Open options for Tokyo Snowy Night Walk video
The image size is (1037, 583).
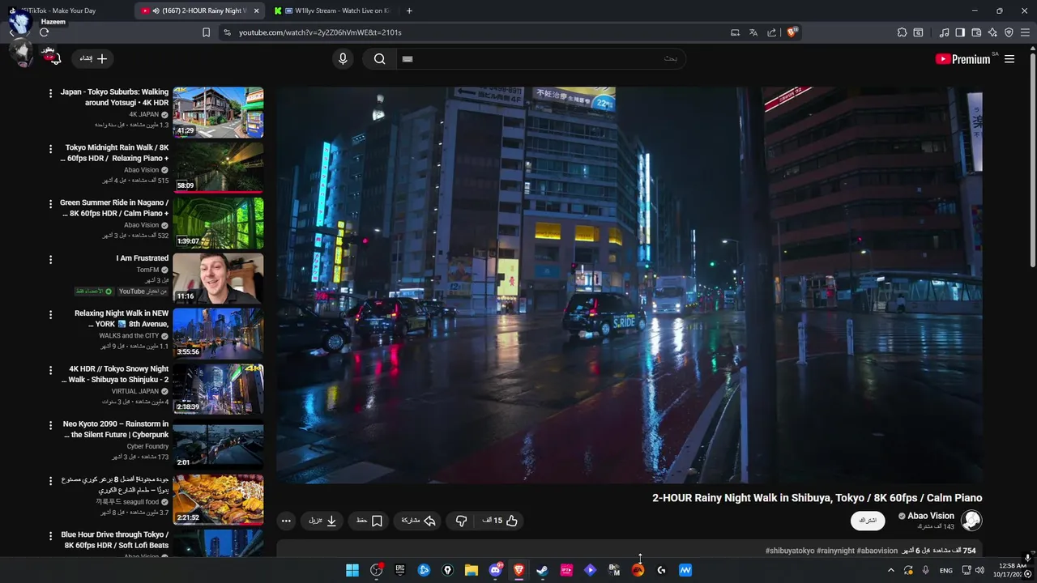50,370
